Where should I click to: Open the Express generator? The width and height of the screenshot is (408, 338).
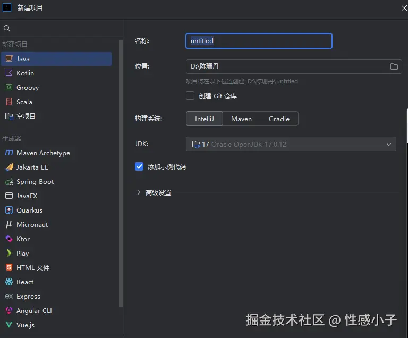point(56,296)
